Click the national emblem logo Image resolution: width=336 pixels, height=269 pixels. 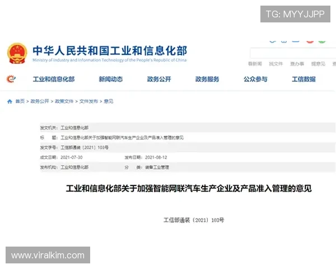click(17, 53)
